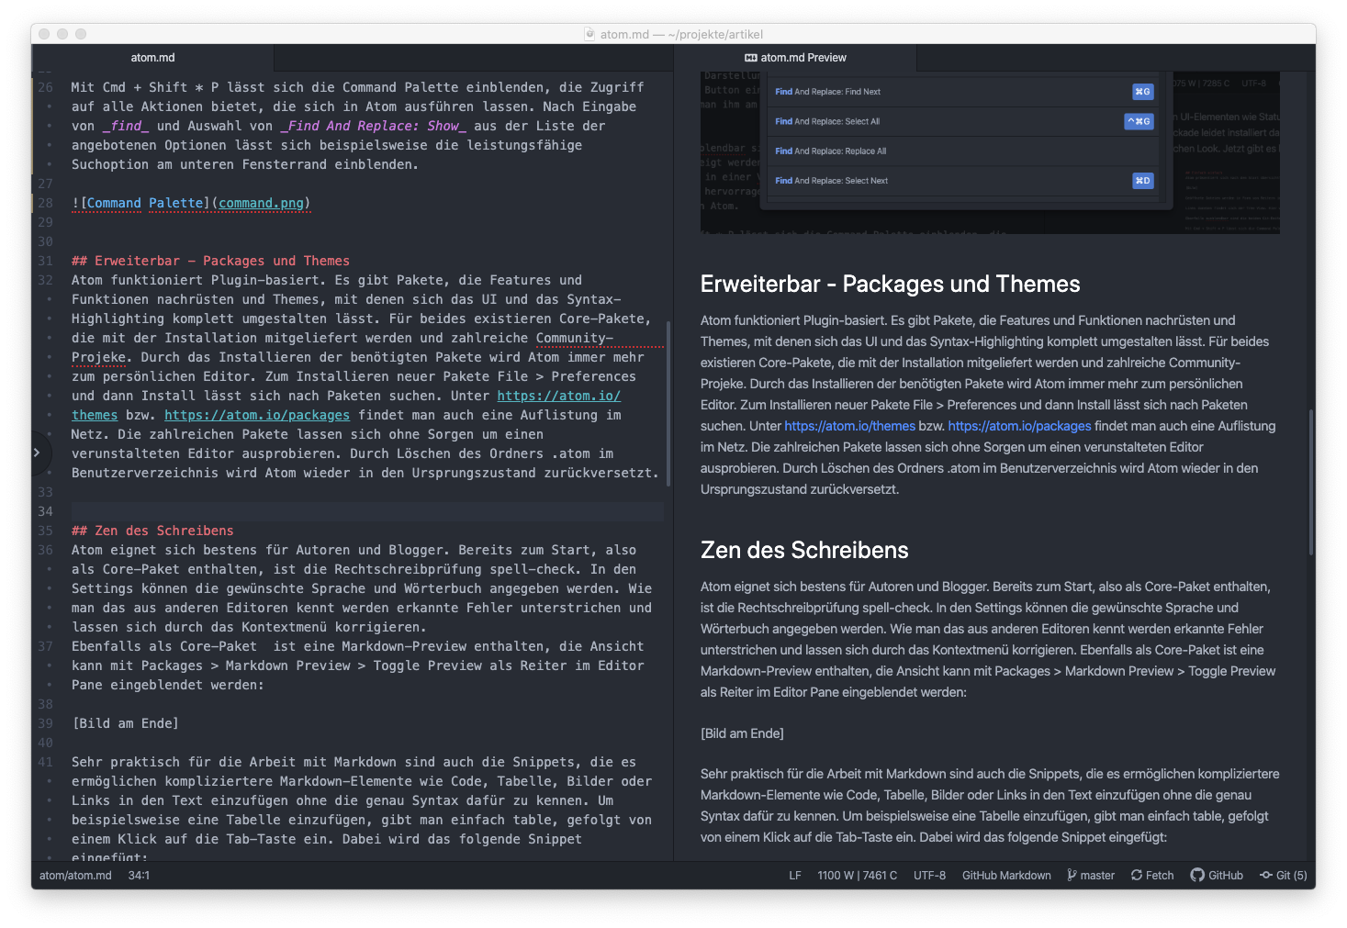Change the LF line ending selector
This screenshot has width=1347, height=928.
pyautogui.click(x=795, y=876)
